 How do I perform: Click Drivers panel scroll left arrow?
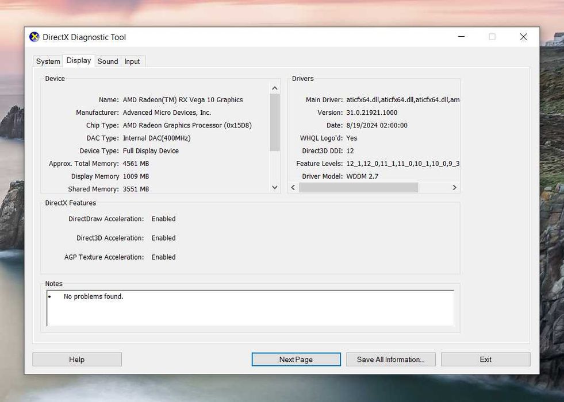293,187
